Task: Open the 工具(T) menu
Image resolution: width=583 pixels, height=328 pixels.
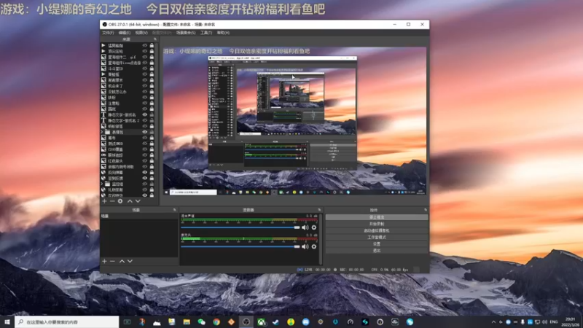Action: [206, 33]
